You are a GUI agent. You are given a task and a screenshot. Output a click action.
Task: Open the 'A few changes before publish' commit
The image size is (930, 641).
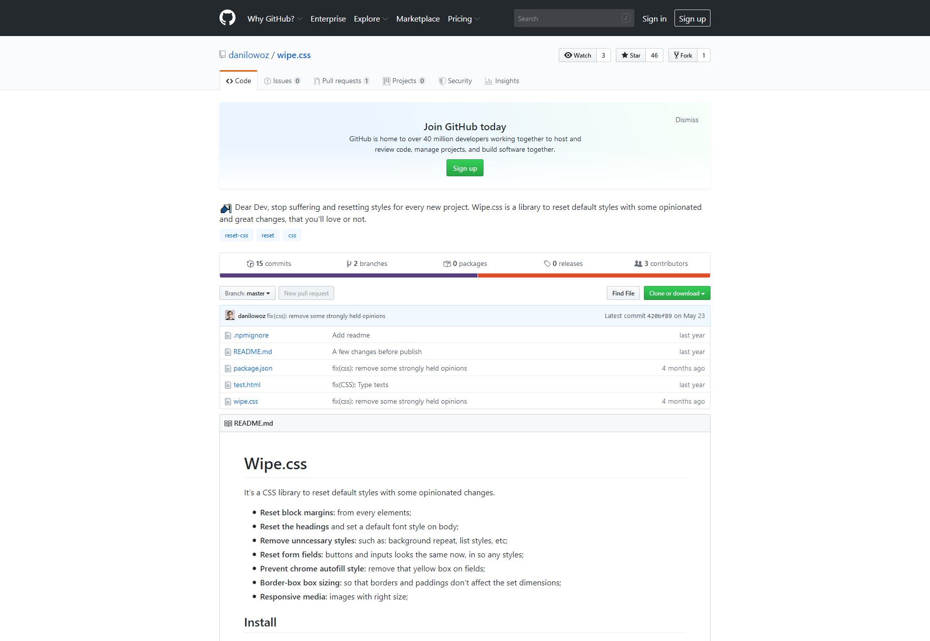(377, 352)
